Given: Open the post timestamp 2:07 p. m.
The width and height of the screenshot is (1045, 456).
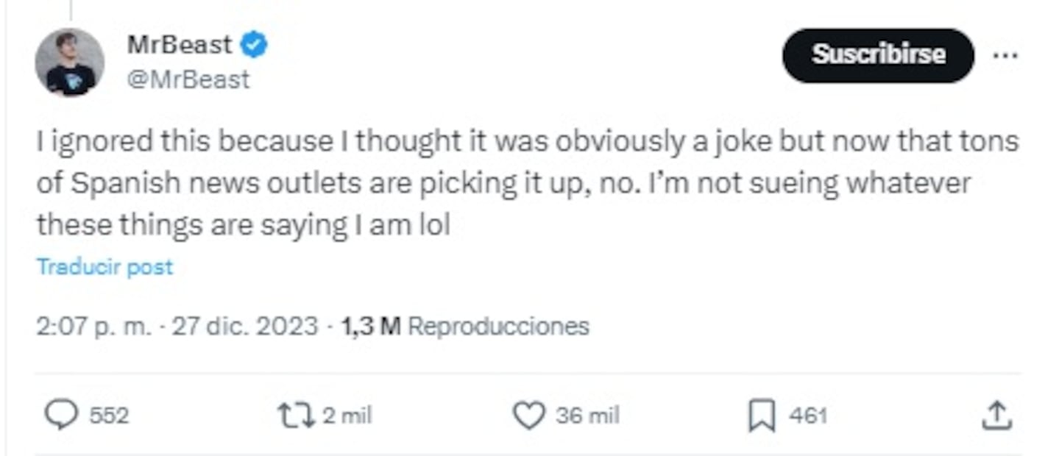Looking at the screenshot, I should 92,326.
